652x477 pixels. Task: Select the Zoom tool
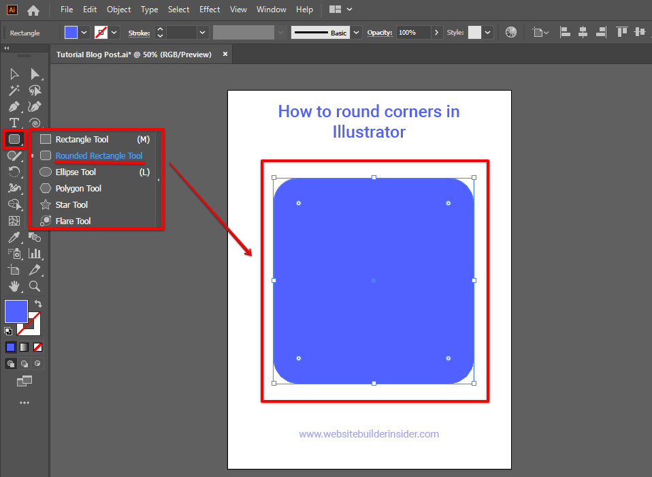pos(35,286)
